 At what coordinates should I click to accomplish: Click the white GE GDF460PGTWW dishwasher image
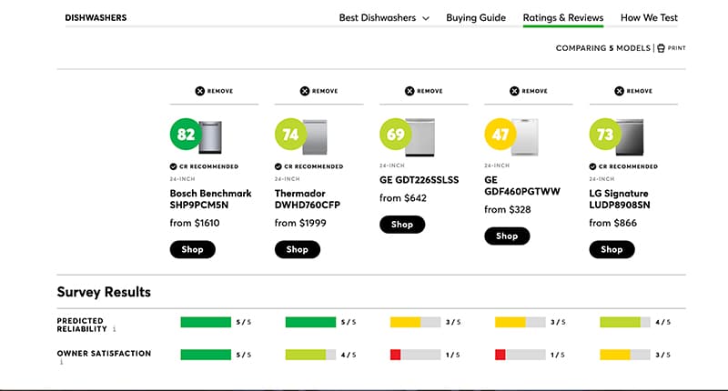point(526,137)
